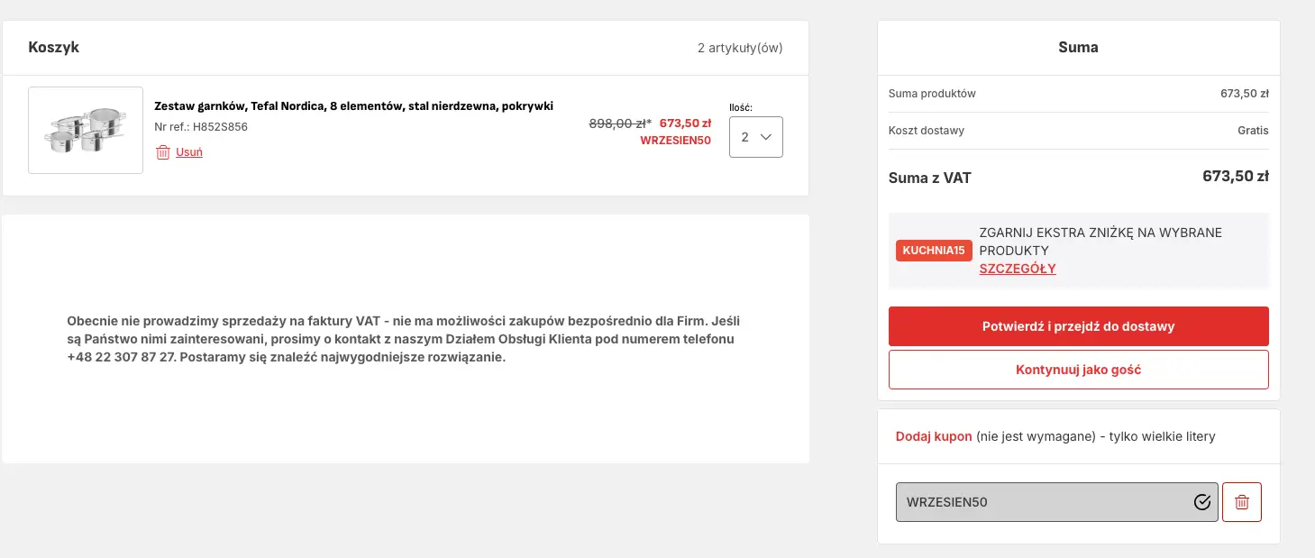The height and width of the screenshot is (558, 1315).
Task: Click the Usuń link to remove item
Action: (x=189, y=152)
